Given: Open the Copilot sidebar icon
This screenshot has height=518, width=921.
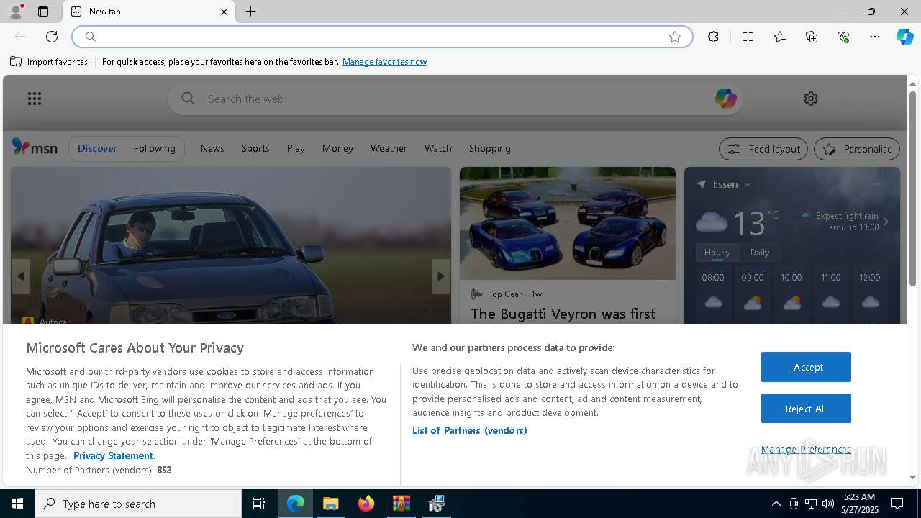Looking at the screenshot, I should pos(905,37).
